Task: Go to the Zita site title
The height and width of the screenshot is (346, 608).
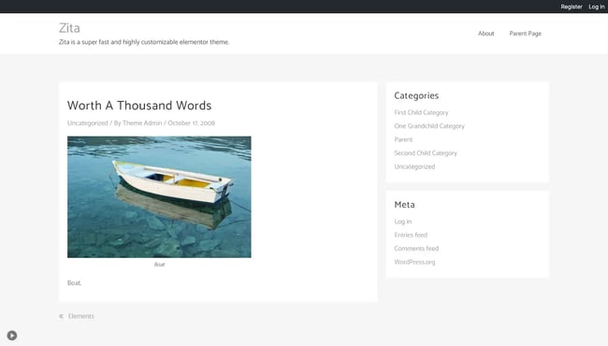Action: point(69,28)
